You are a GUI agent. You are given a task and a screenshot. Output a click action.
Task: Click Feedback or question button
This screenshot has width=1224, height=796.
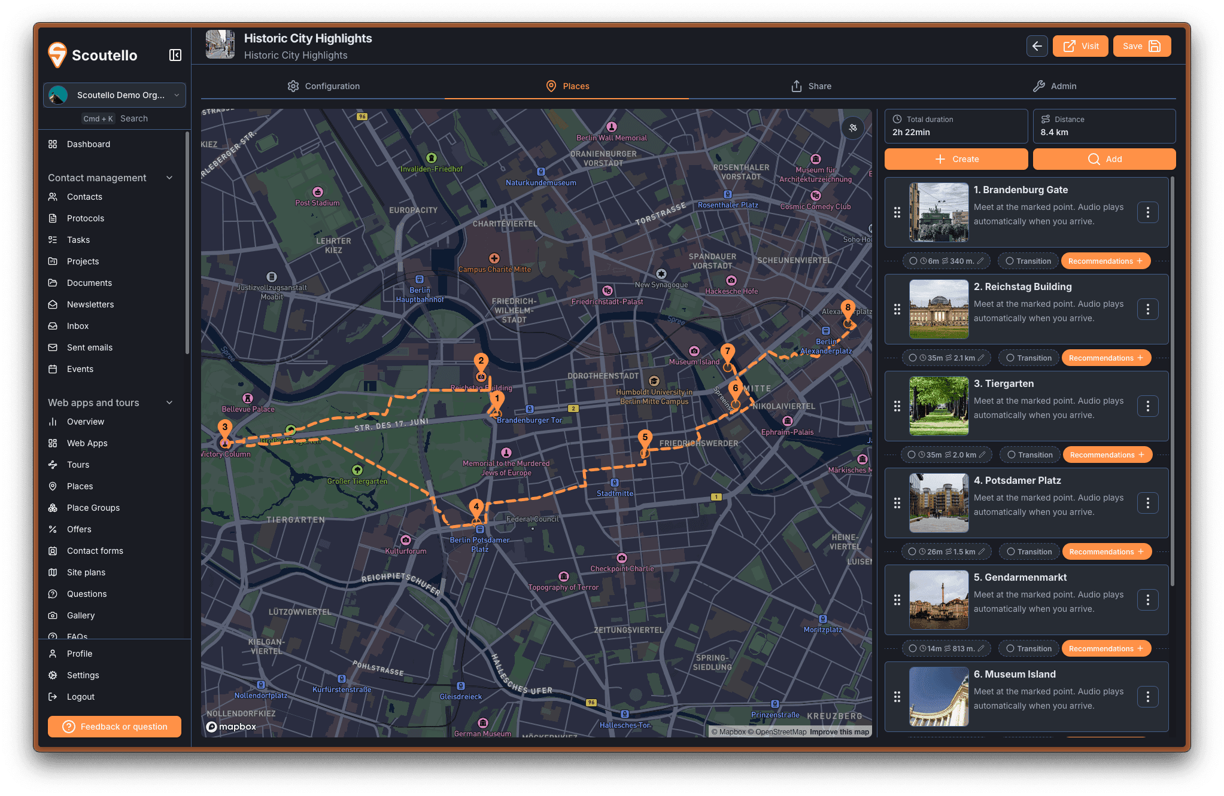(x=114, y=727)
